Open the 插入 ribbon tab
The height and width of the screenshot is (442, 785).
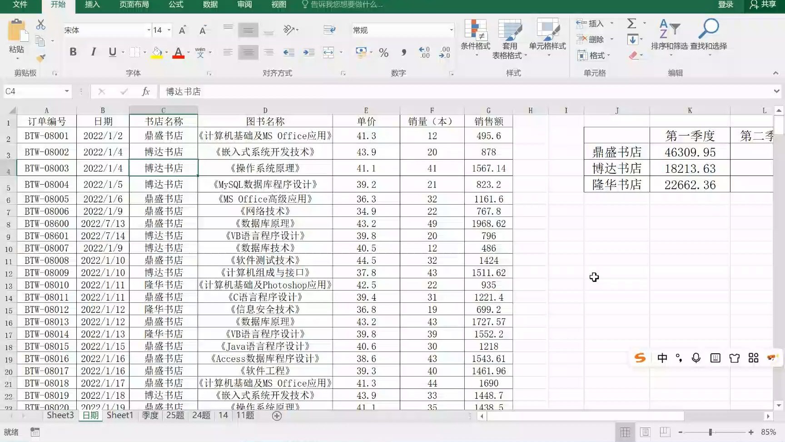(x=92, y=5)
